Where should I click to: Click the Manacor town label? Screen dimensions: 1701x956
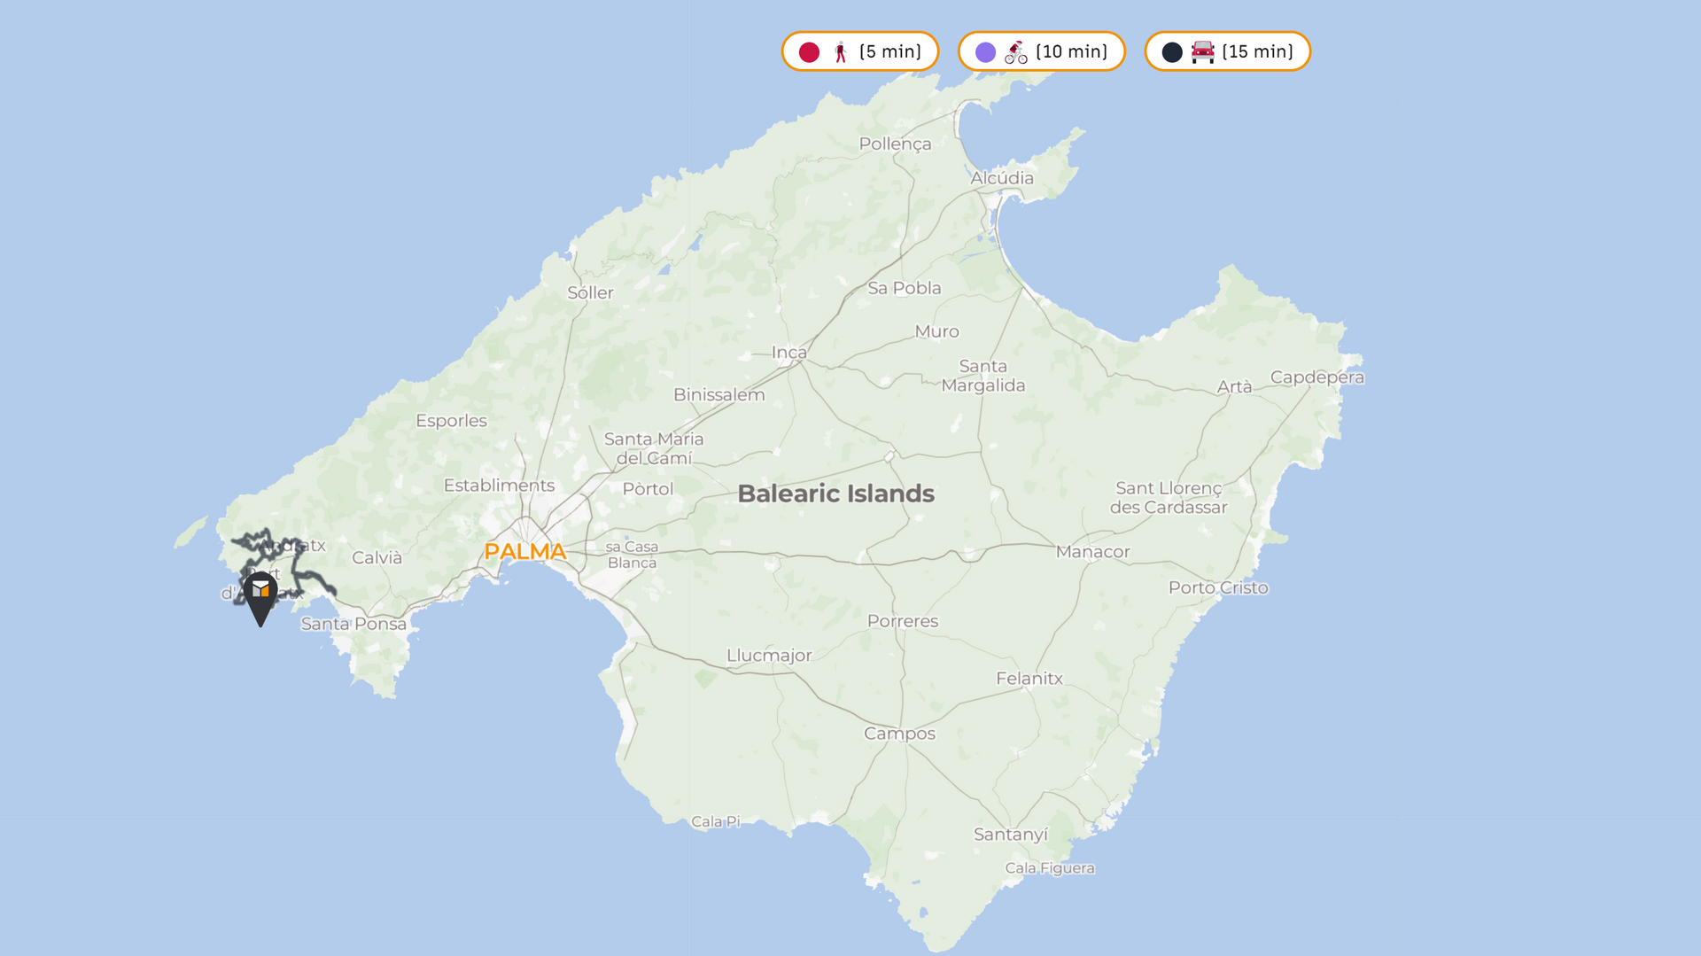1092,552
